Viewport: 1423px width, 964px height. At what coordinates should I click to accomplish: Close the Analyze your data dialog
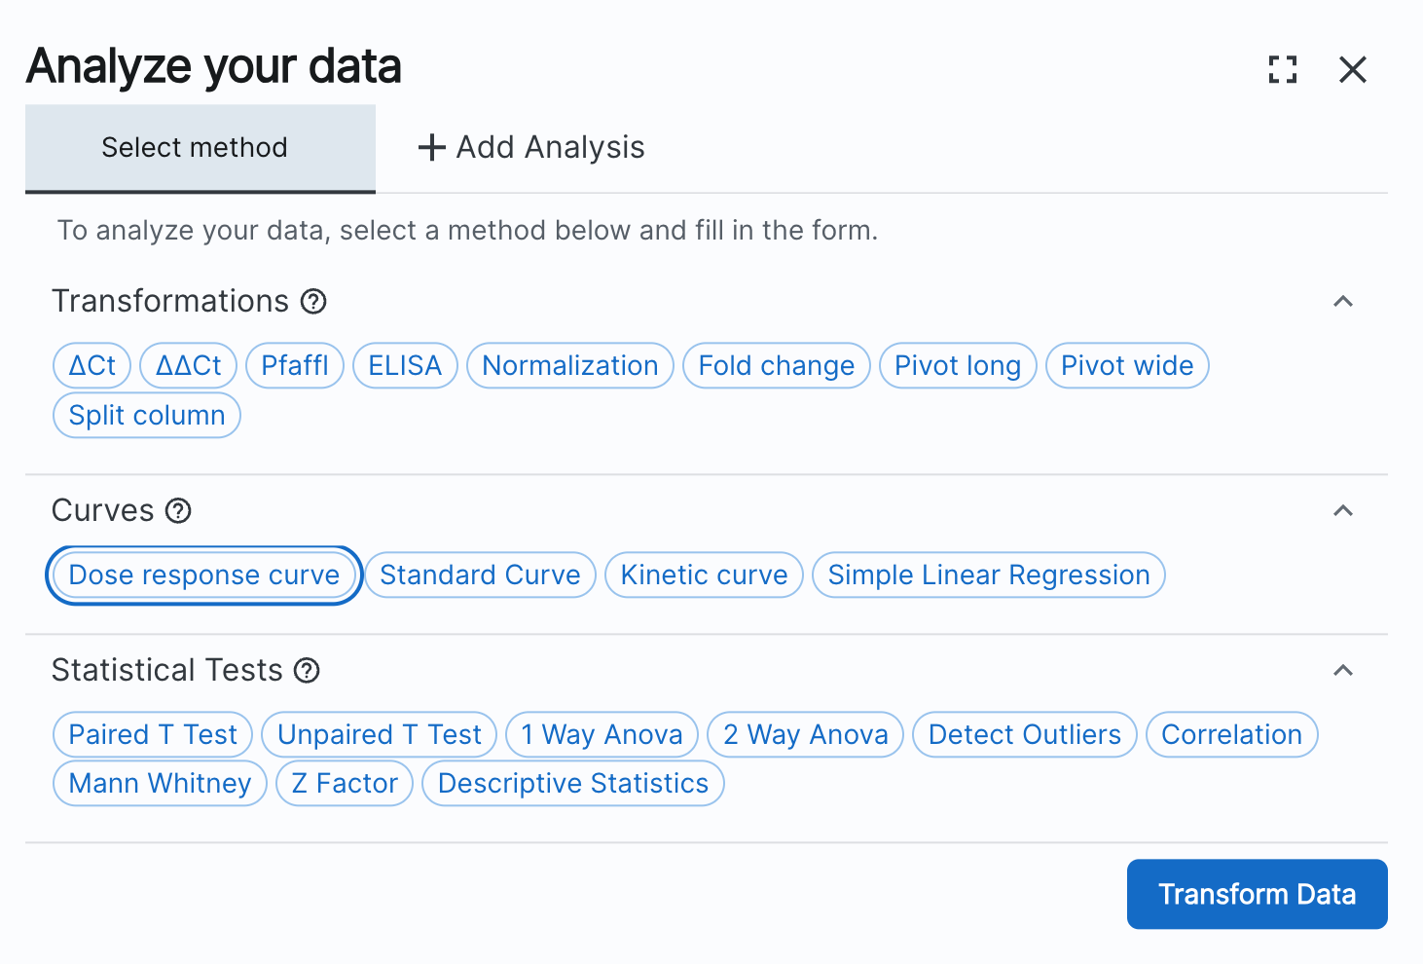coord(1353,69)
